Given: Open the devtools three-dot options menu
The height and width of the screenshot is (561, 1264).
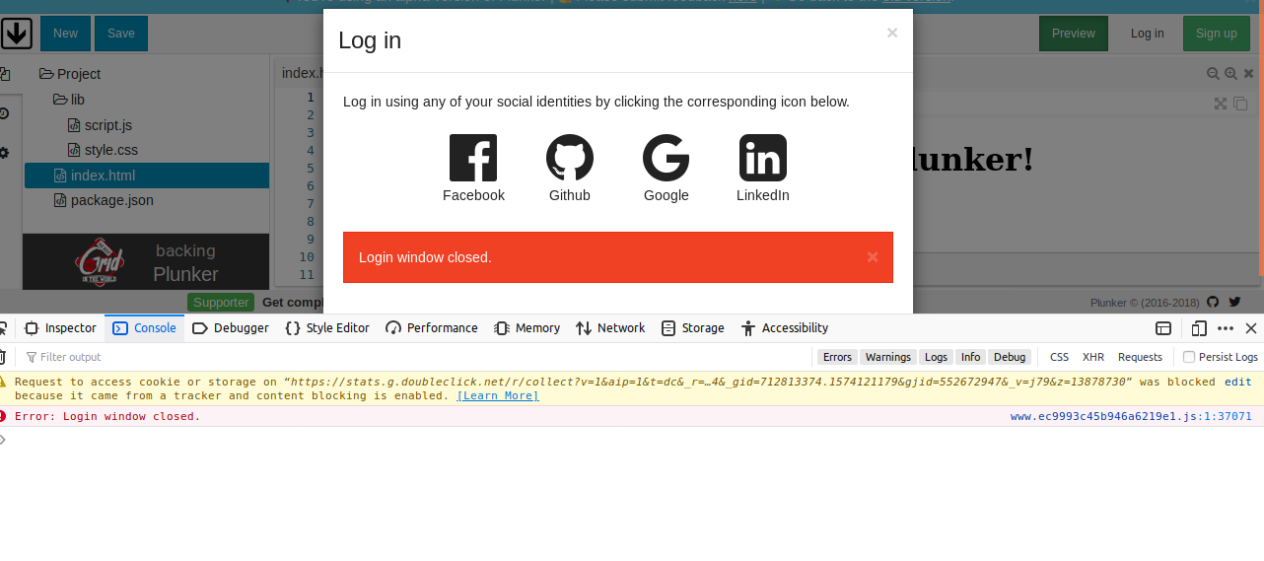Looking at the screenshot, I should click(1226, 328).
